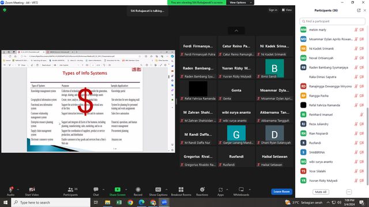Open the notification center icon
The width and height of the screenshot is (369, 207).
point(362,202)
